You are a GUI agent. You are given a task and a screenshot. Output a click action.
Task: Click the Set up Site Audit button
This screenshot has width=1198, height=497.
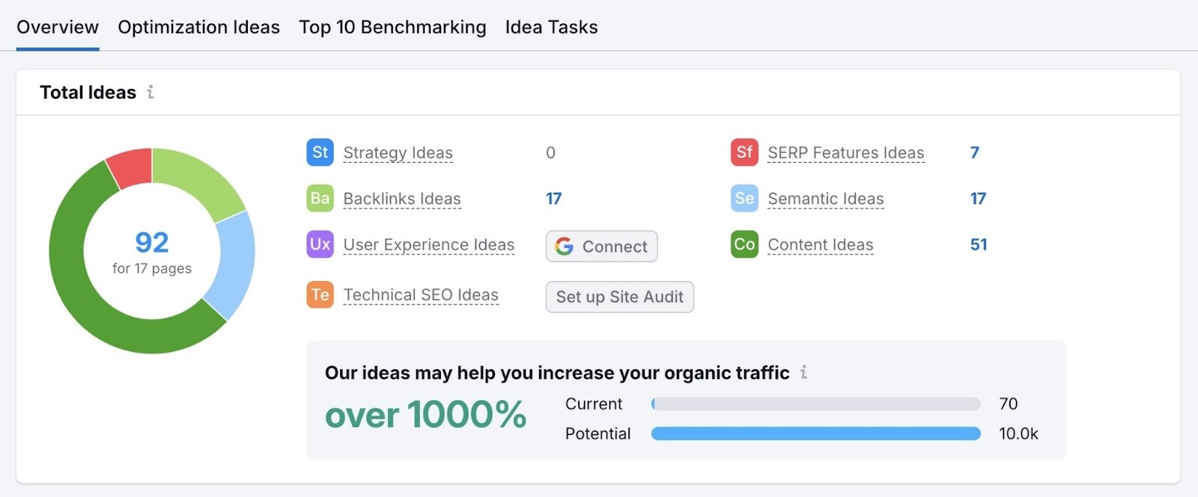point(619,297)
